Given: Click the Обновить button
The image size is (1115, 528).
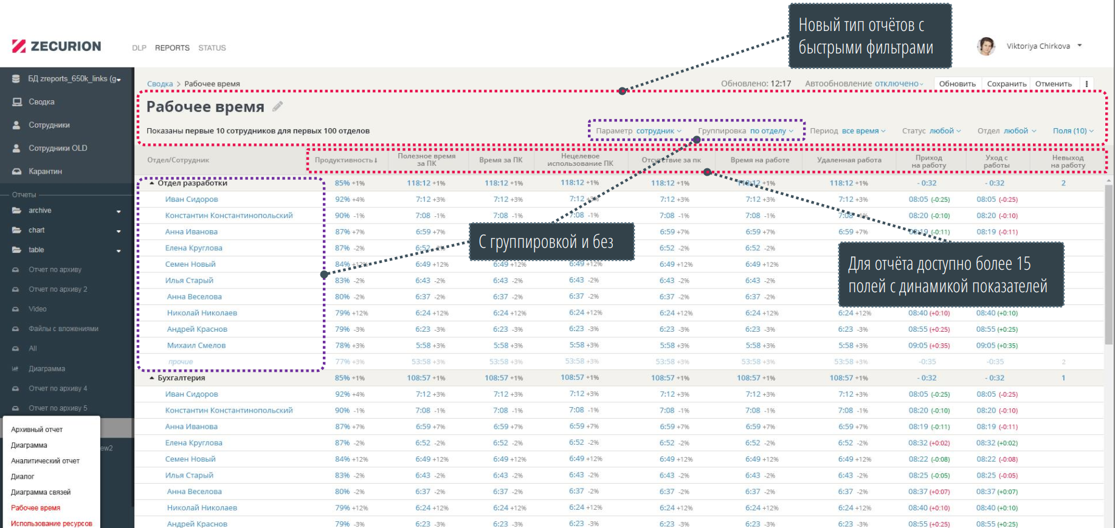Looking at the screenshot, I should pyautogui.click(x=957, y=84).
